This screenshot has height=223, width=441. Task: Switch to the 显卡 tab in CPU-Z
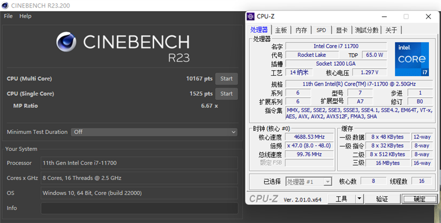tap(342, 30)
